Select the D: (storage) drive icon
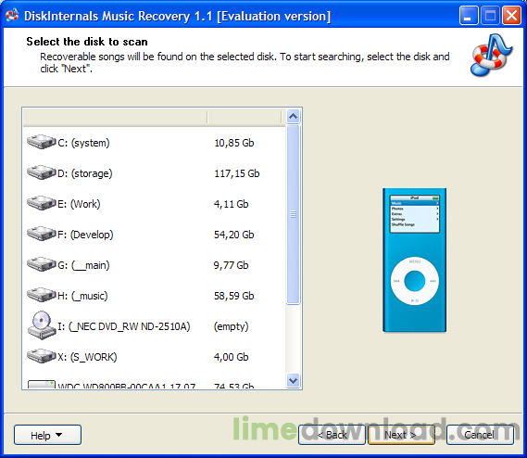Screen dimensions: 527x458 coord(42,172)
